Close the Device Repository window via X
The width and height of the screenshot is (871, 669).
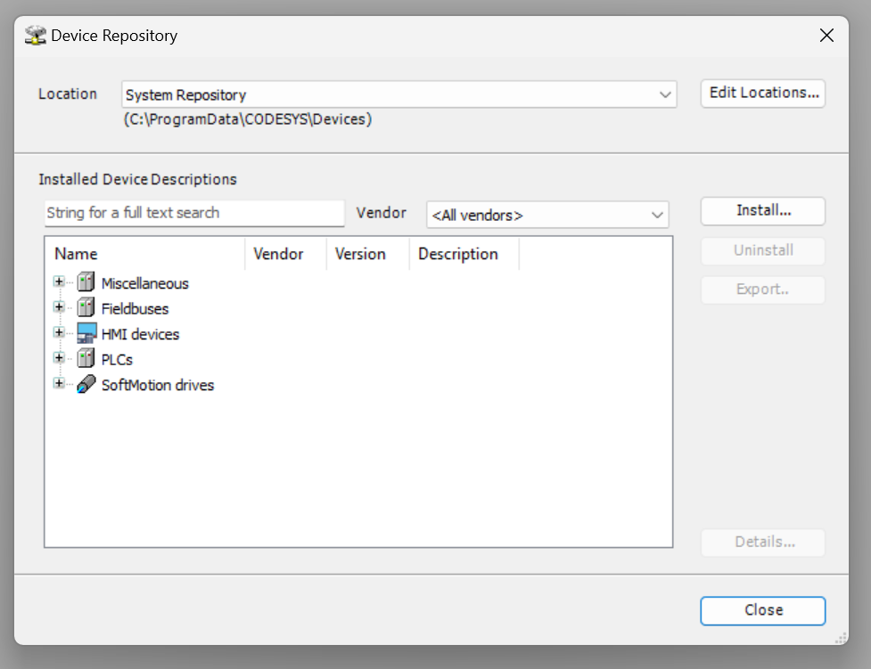point(826,36)
